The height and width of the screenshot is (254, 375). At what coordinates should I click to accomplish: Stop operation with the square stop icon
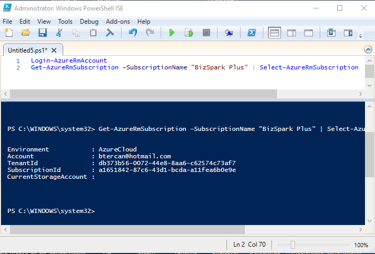click(206, 33)
